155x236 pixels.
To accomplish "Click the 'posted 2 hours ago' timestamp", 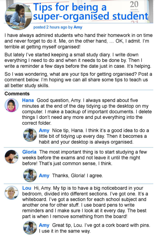I will (x=50, y=27).
